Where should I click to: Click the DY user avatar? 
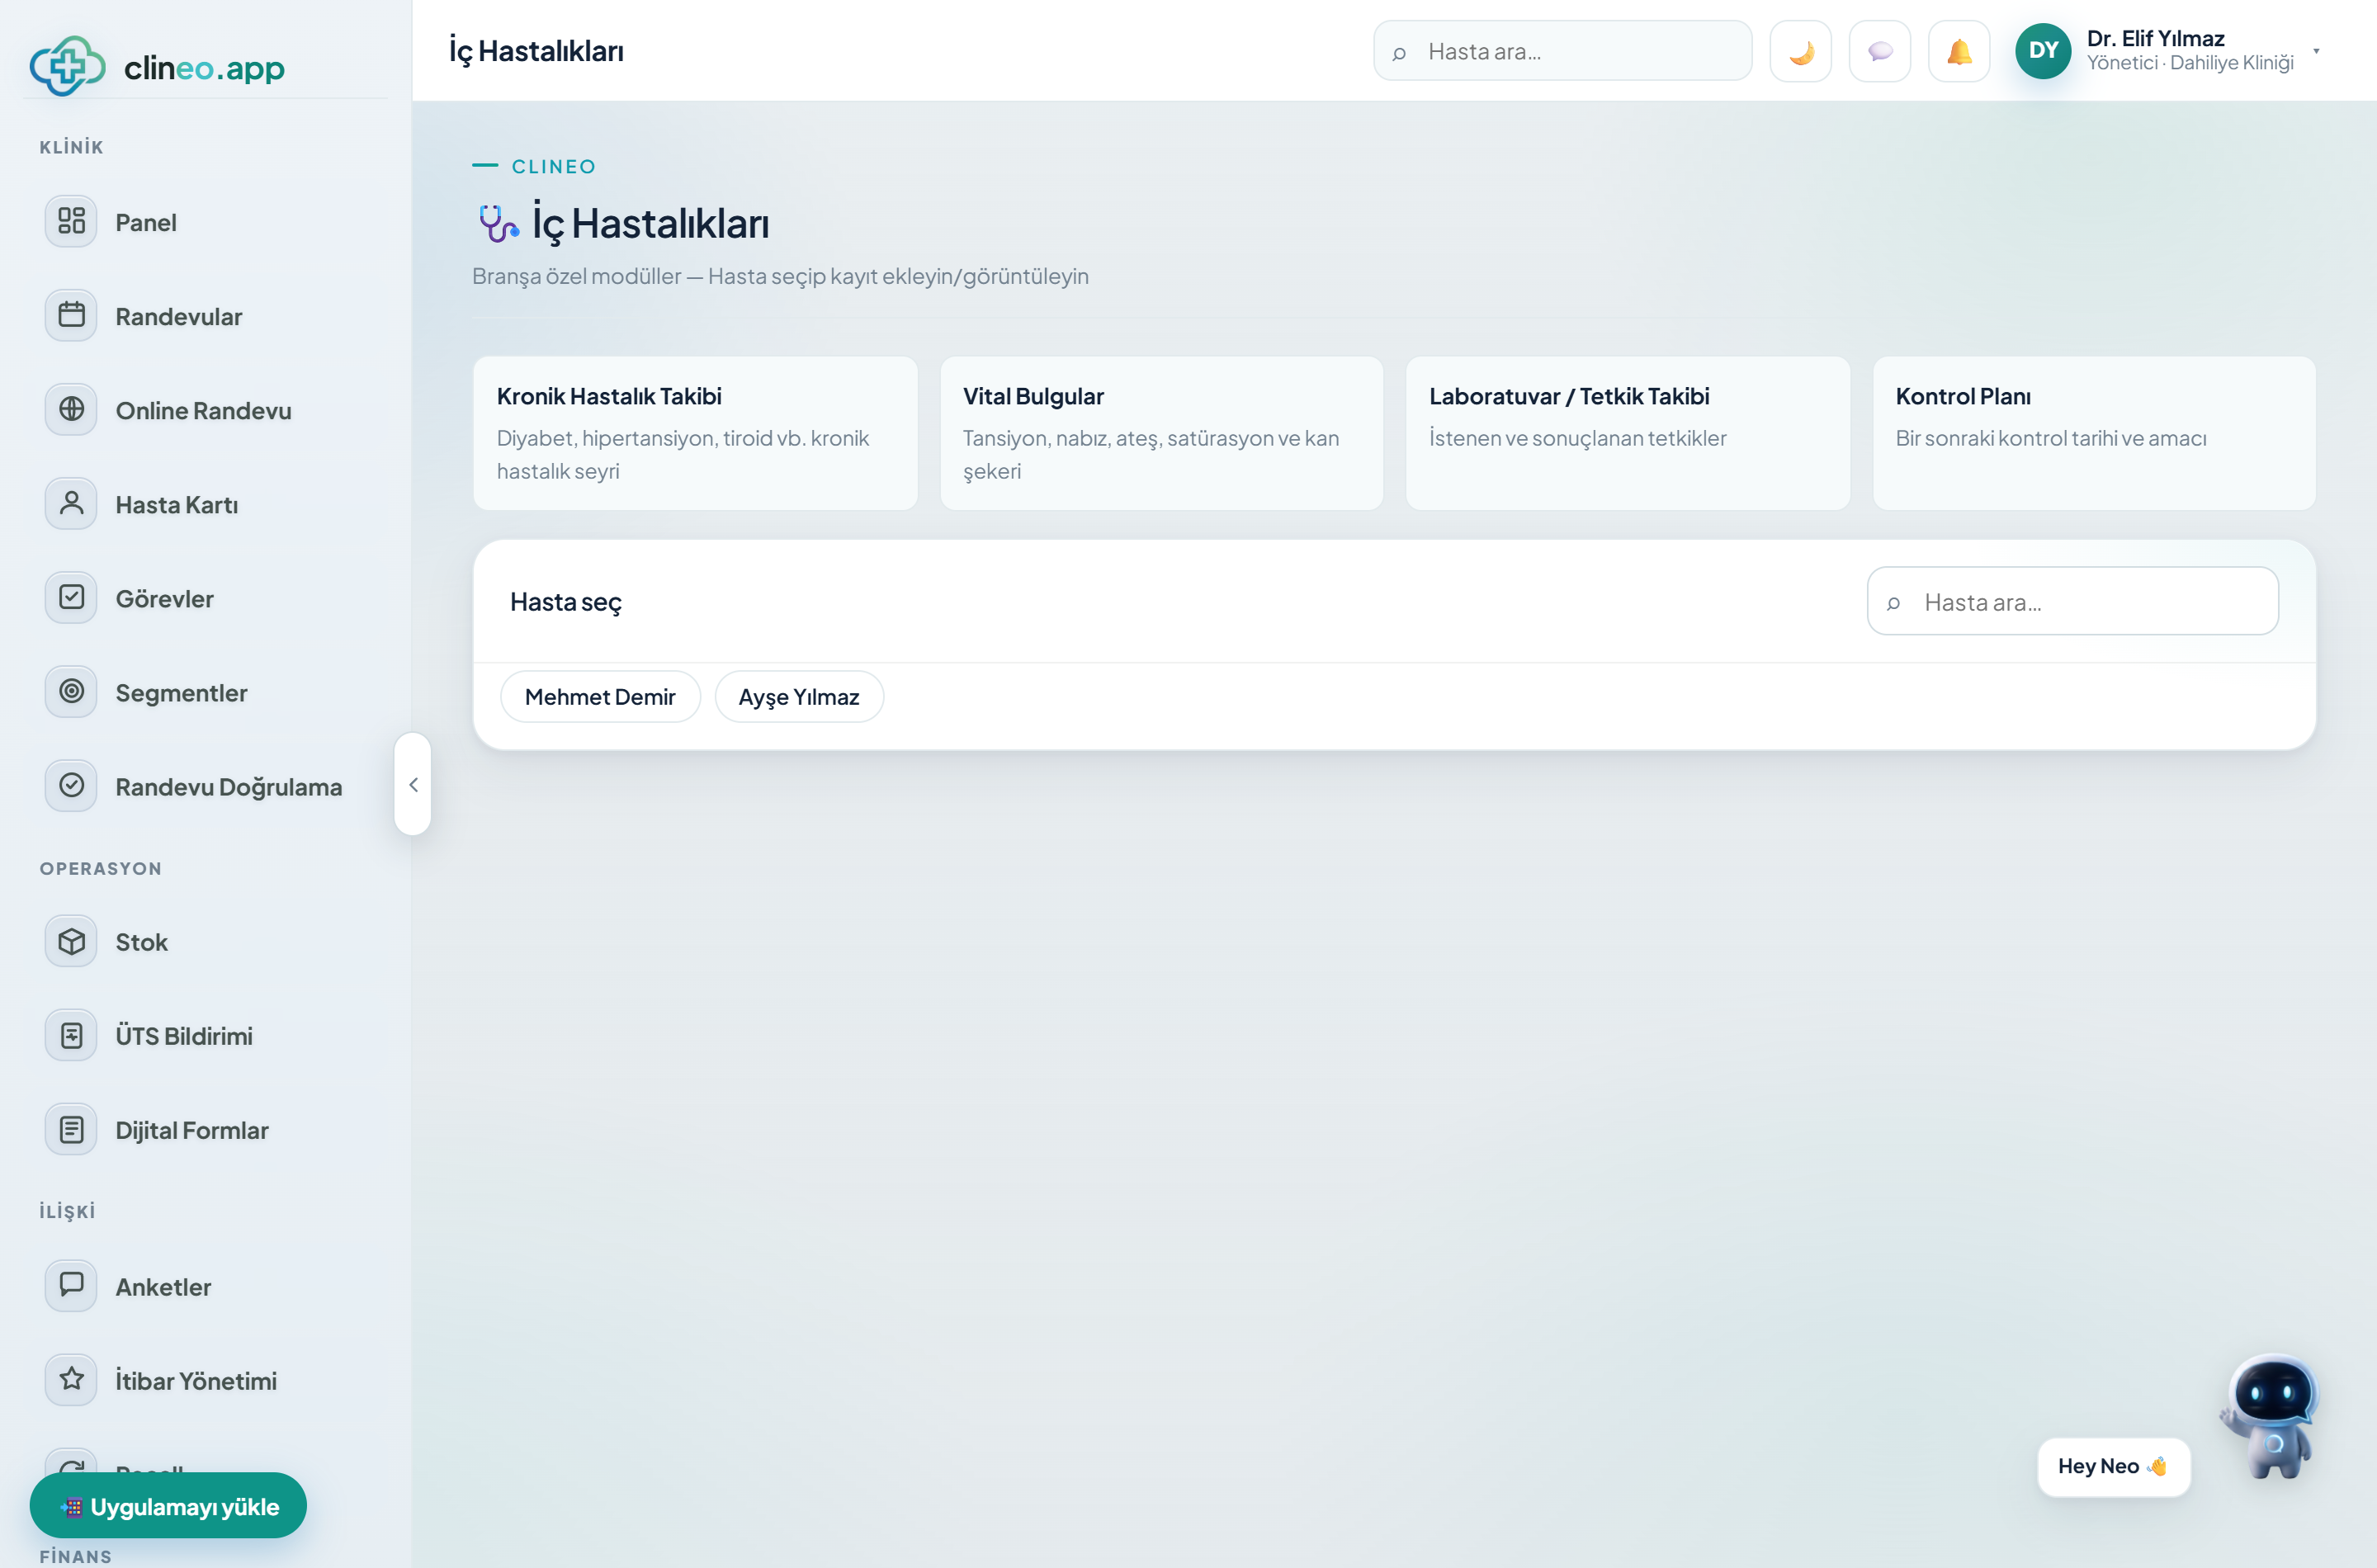pyautogui.click(x=2043, y=51)
